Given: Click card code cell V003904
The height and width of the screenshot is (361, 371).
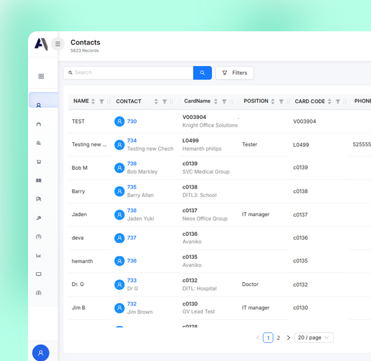Looking at the screenshot, I should [304, 121].
